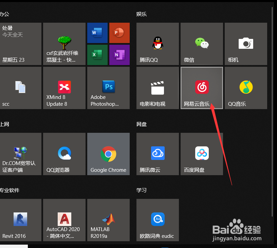
Task: Launch QQ音乐 tile
Action: 246,88
